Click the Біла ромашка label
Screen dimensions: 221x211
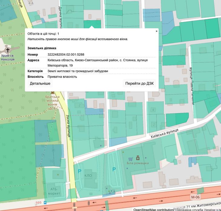138,163
